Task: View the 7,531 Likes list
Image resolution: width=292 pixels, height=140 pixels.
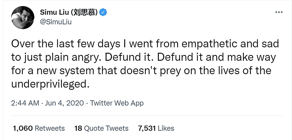Action: point(156,128)
